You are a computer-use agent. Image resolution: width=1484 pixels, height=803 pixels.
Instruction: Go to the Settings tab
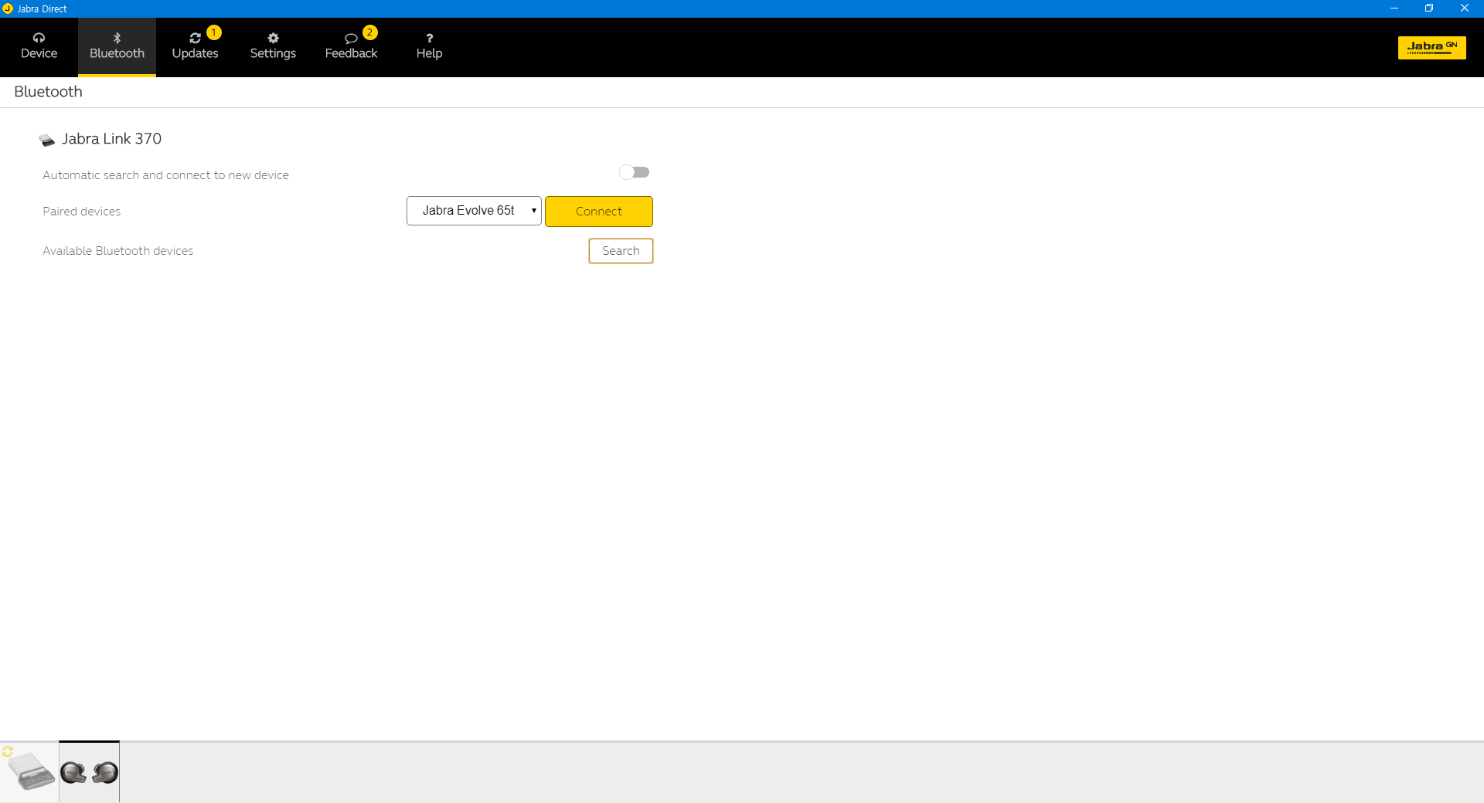[273, 46]
